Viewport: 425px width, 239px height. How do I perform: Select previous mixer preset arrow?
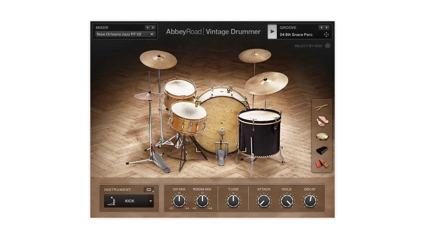pos(148,28)
